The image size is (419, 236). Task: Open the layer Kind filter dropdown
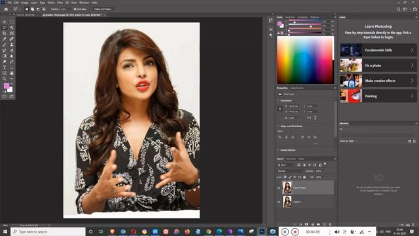point(286,165)
